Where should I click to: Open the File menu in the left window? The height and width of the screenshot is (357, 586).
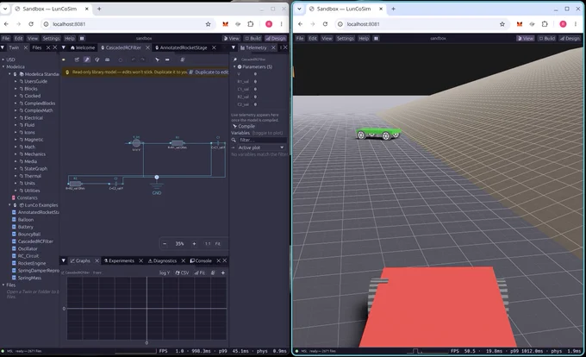click(6, 38)
